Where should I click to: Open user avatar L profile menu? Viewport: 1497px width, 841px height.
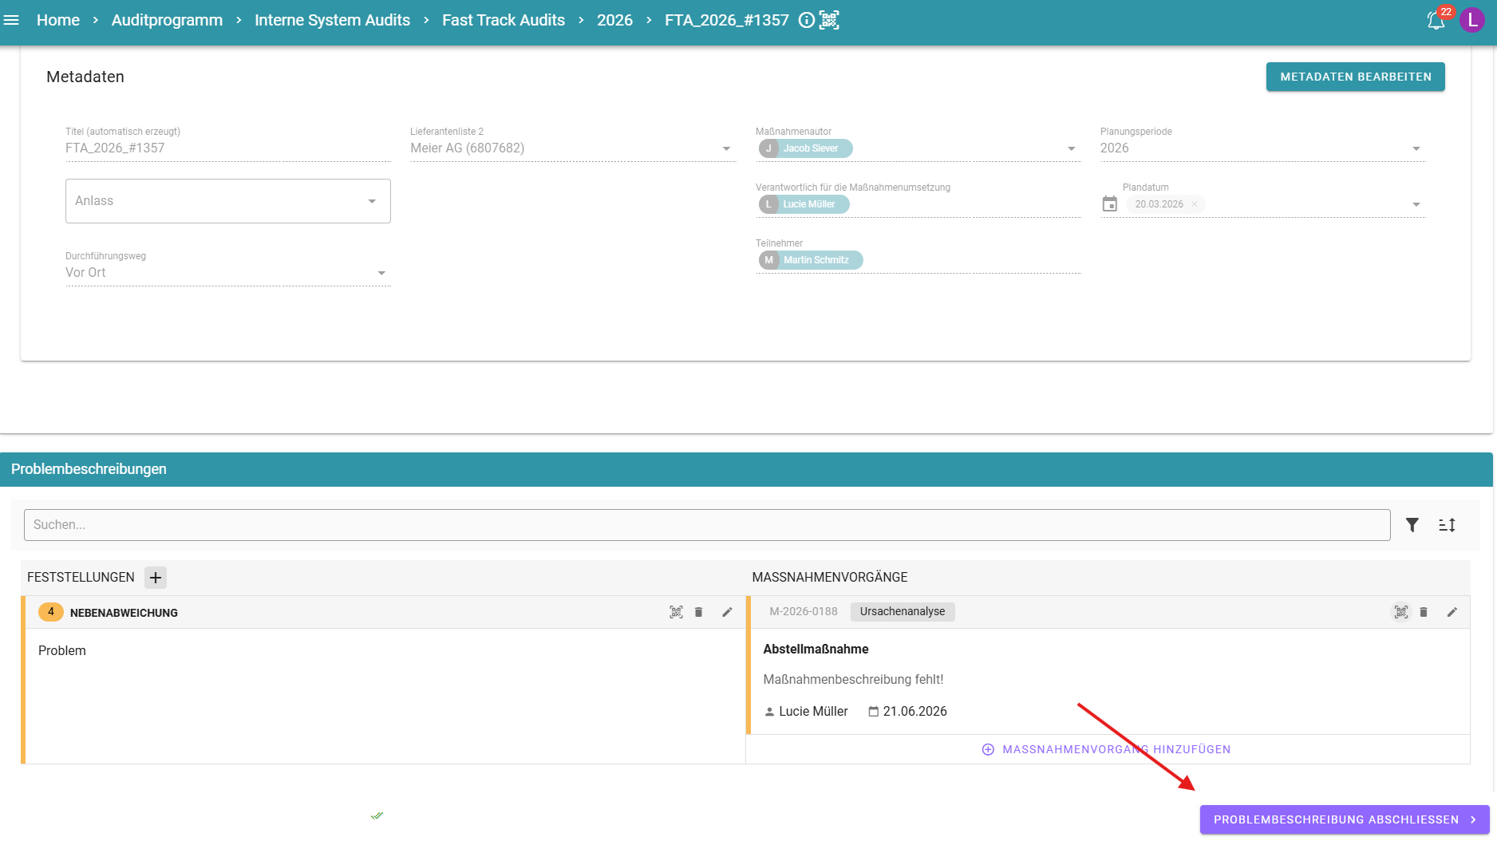(1472, 20)
